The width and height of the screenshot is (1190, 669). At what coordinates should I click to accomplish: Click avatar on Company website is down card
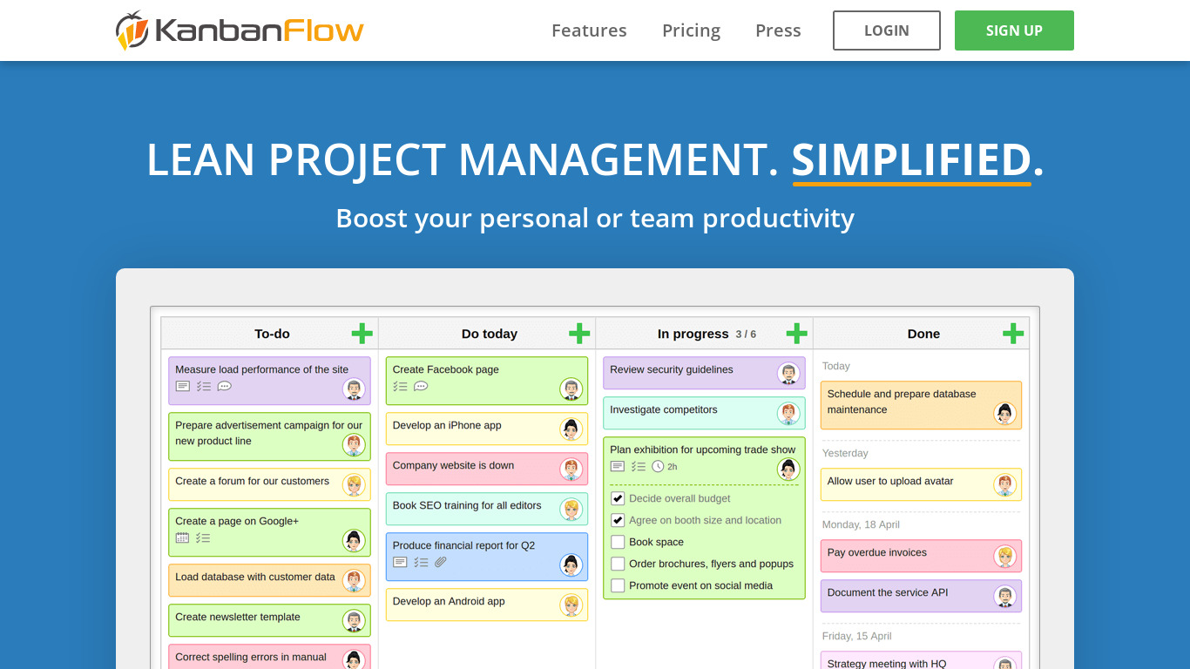tap(571, 470)
